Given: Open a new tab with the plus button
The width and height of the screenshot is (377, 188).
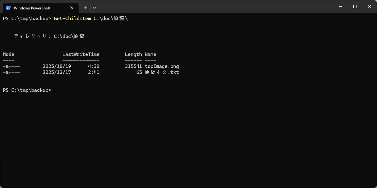Looking at the screenshot, I should [85, 8].
